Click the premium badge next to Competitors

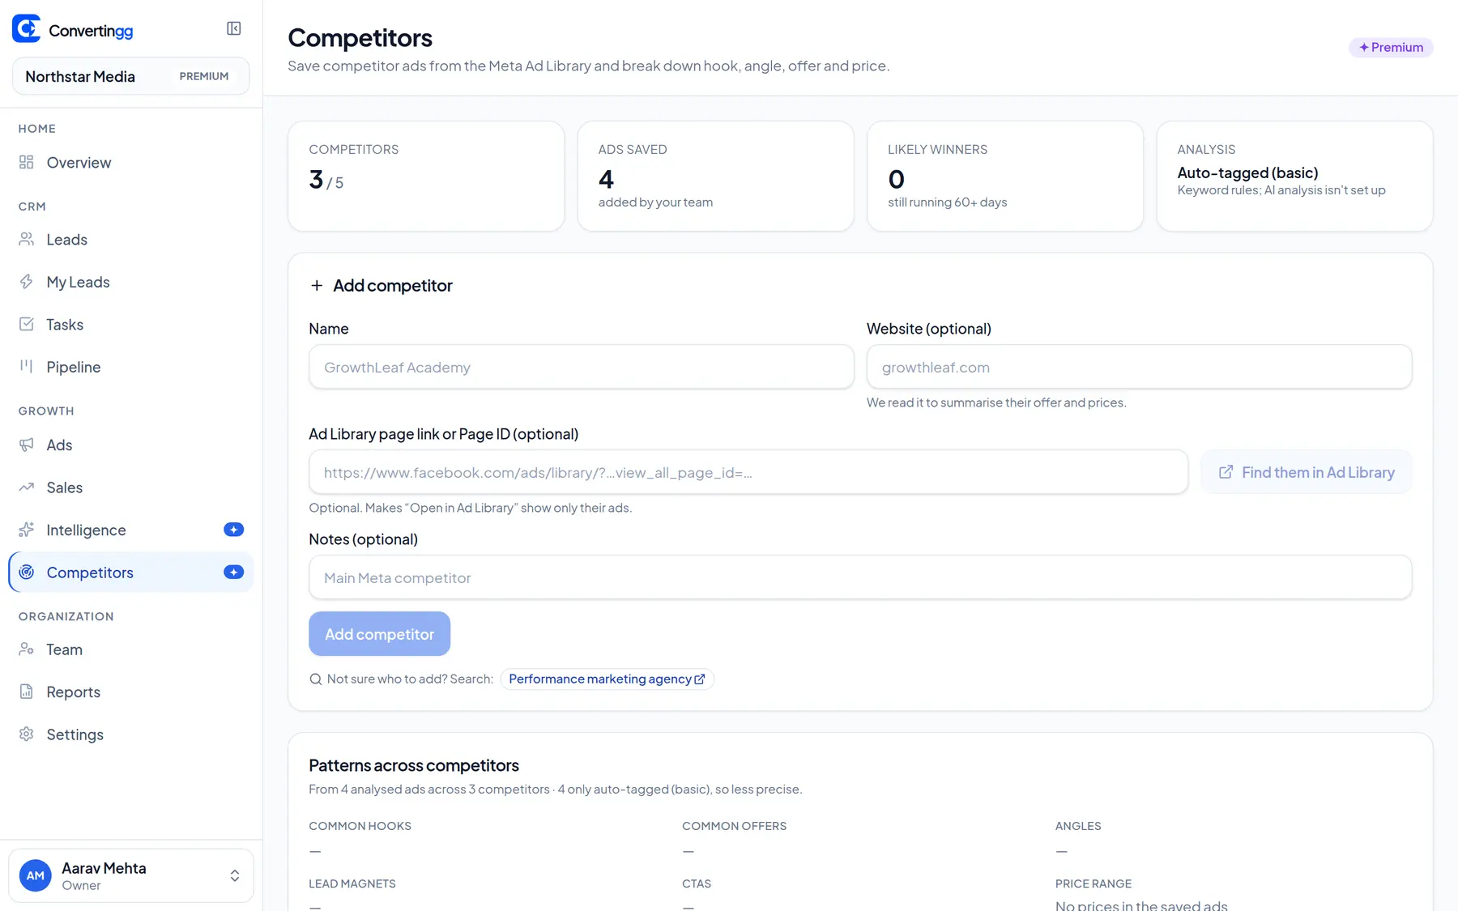click(233, 572)
